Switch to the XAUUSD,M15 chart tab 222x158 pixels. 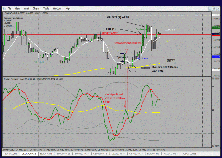[170, 154]
